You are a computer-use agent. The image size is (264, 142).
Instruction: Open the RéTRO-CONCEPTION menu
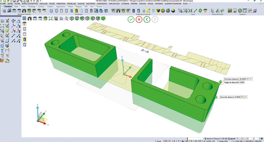click(x=30, y=3)
